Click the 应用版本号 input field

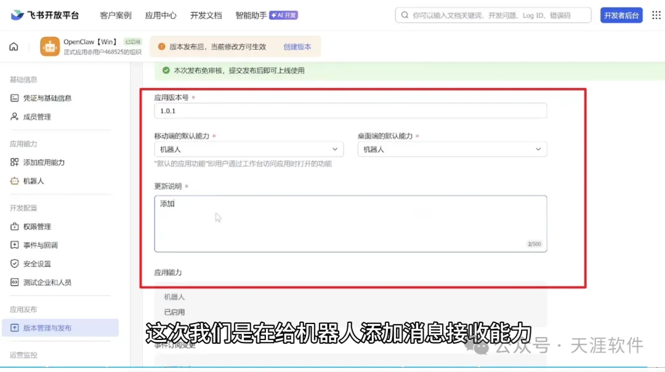(350, 111)
